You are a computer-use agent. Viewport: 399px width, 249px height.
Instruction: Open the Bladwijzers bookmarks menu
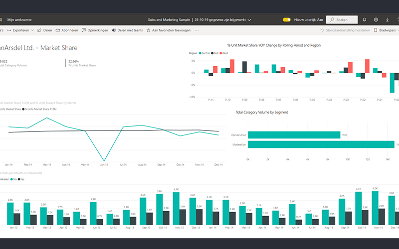[386, 30]
